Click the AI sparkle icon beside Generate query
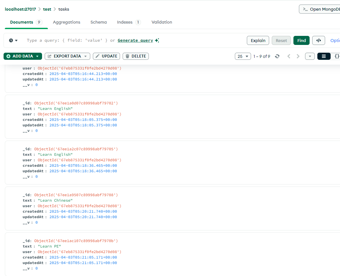The image size is (340, 276). coord(157,40)
